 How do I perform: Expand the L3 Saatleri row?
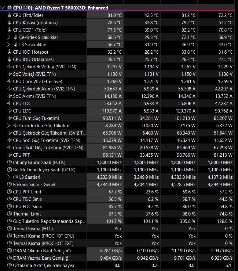[9, 177]
